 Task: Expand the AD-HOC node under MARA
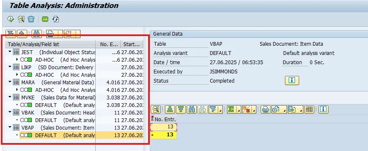click(x=17, y=90)
